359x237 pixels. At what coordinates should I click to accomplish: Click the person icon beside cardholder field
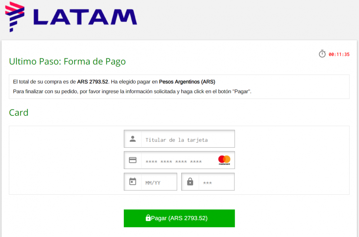click(133, 139)
